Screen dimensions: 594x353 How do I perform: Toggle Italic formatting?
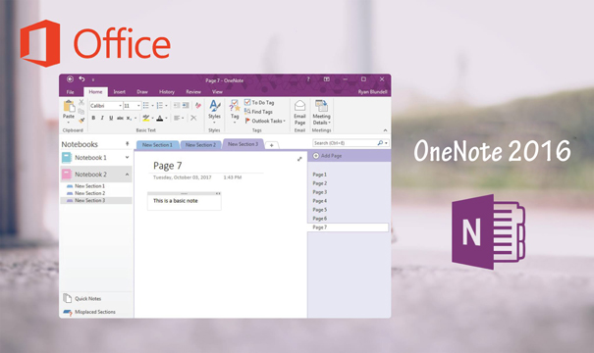[x=102, y=118]
